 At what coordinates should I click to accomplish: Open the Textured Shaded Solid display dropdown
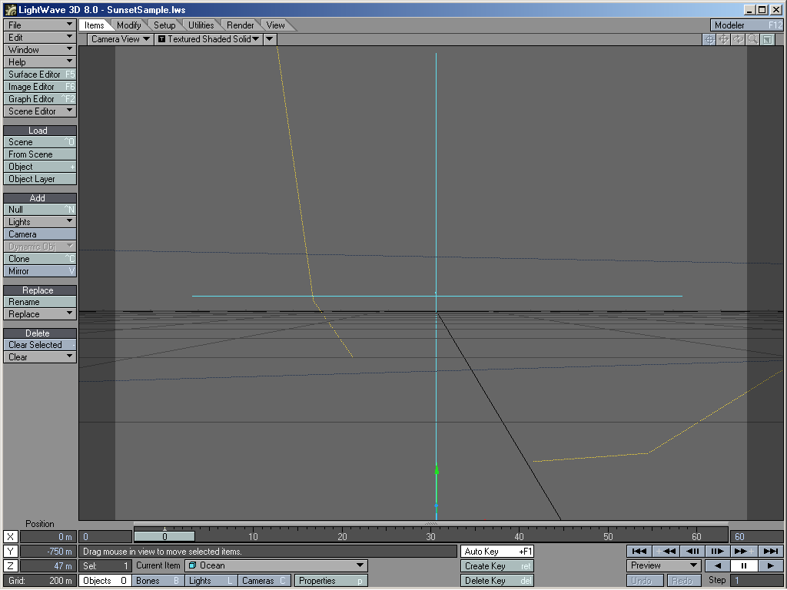[208, 39]
